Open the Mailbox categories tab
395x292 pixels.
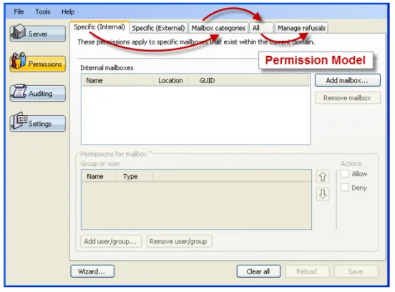pos(218,28)
